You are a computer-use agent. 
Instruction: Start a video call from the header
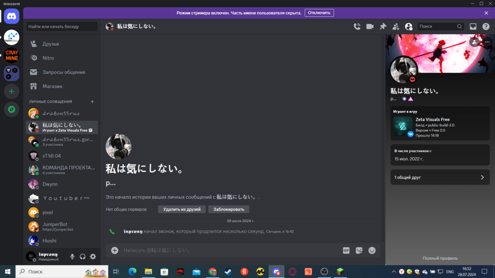370,27
